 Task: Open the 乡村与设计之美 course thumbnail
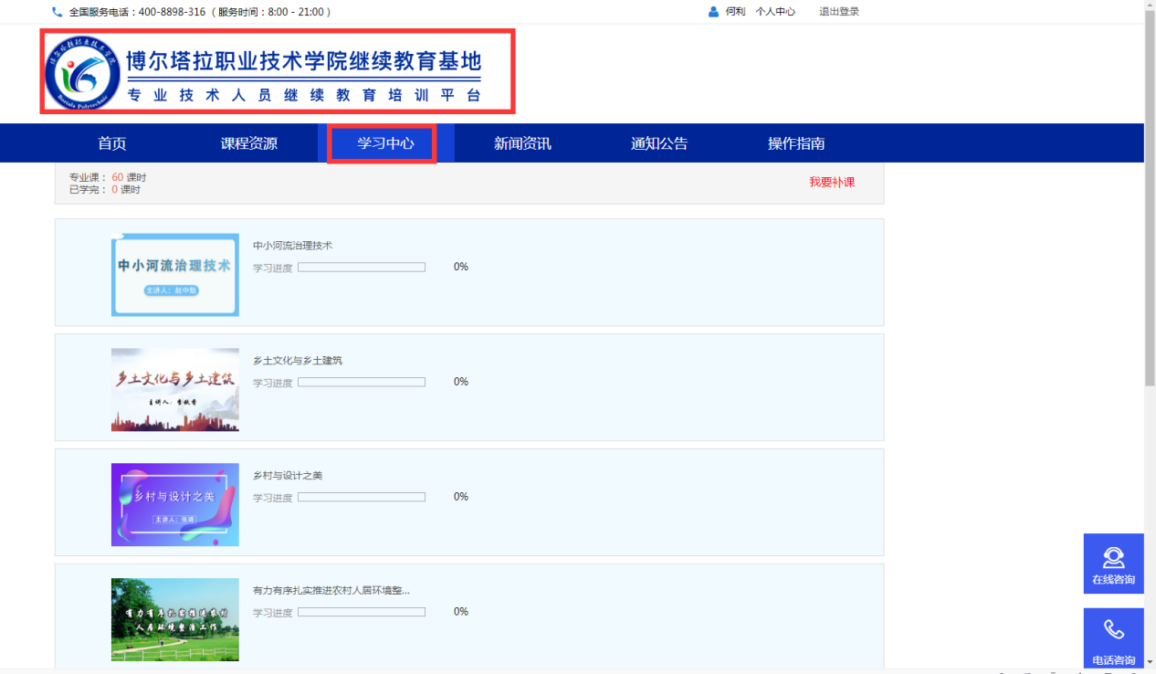coord(175,504)
